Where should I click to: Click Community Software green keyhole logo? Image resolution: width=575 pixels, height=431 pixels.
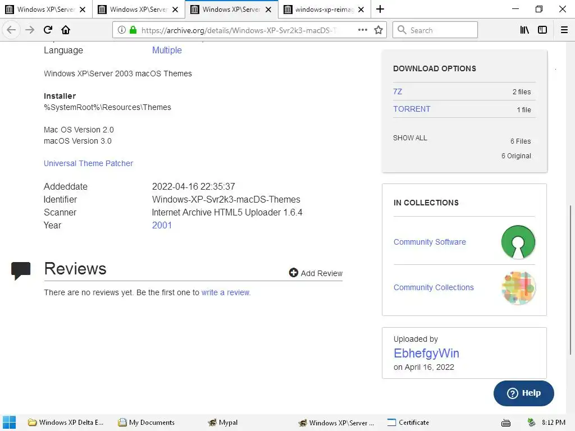pos(518,242)
